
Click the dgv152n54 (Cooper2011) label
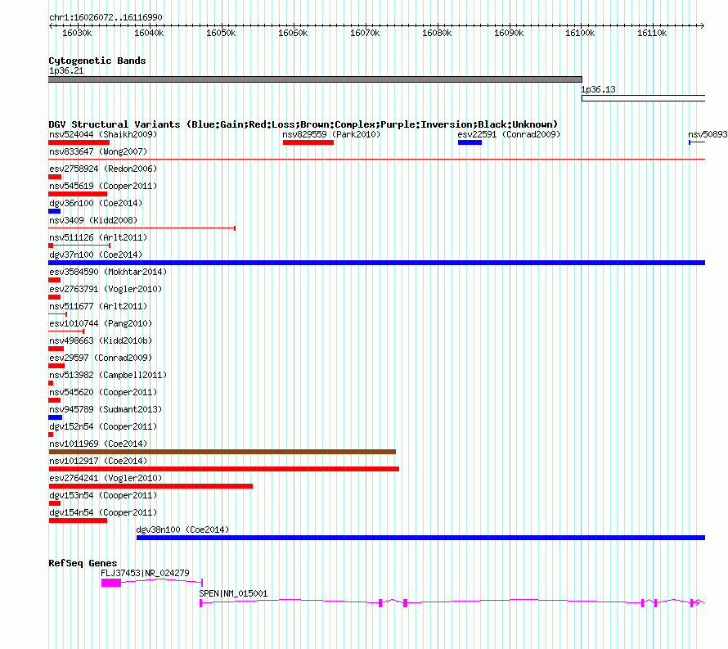click(x=103, y=426)
